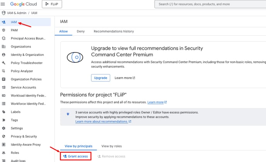Open the FLiiP project selector

pos(52,4)
